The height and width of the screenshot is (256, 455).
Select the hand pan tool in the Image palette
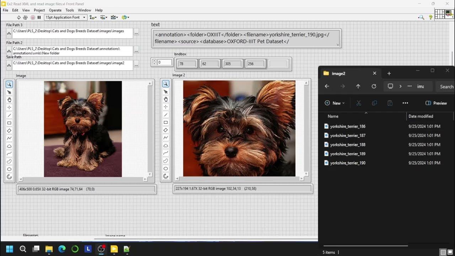tap(9, 100)
